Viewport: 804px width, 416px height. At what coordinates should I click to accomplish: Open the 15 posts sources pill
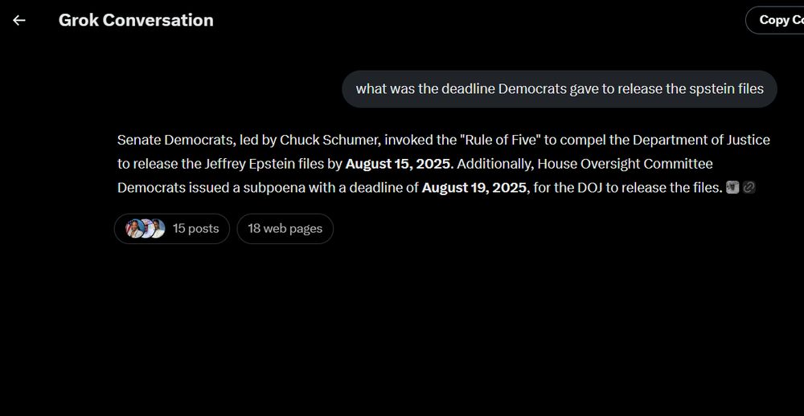(x=172, y=229)
